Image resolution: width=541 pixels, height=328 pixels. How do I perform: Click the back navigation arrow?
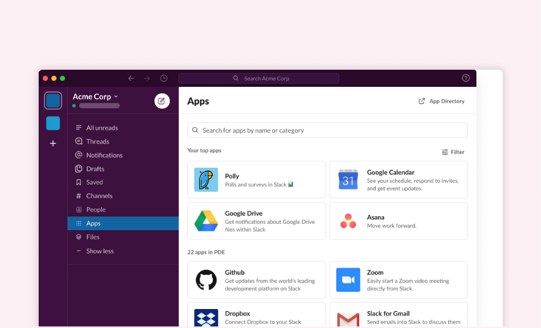[x=131, y=78]
